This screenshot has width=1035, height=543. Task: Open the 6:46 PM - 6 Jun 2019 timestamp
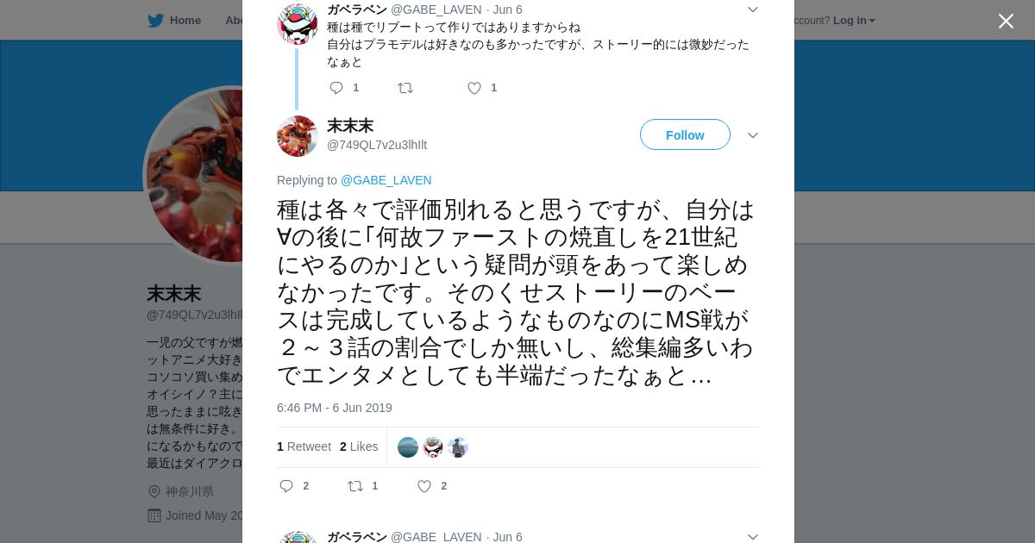click(335, 408)
